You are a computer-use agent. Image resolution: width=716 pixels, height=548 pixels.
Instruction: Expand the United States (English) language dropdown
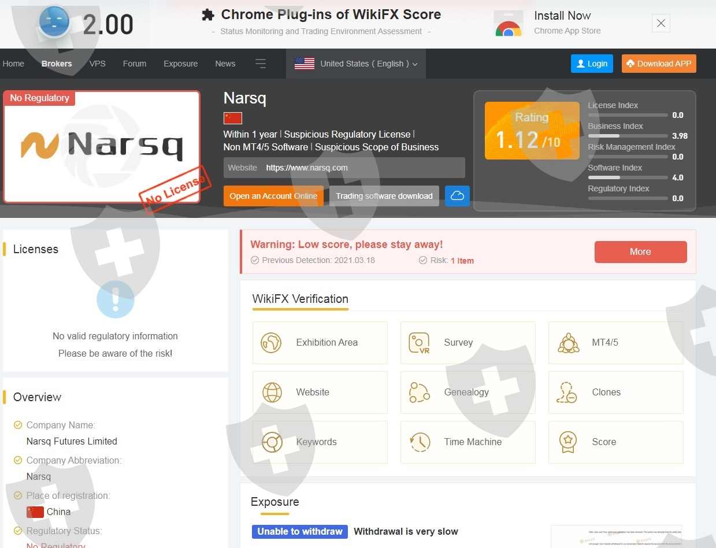click(x=356, y=64)
